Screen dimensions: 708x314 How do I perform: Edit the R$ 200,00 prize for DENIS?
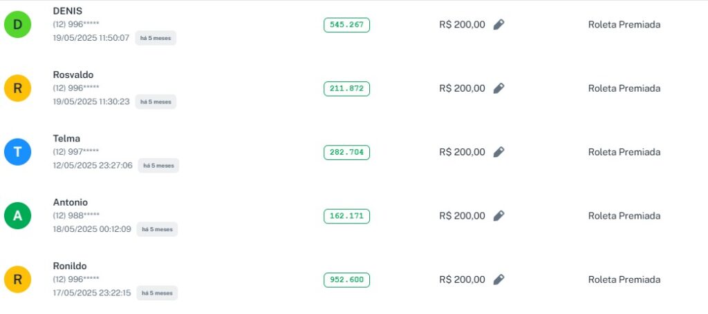[499, 25]
